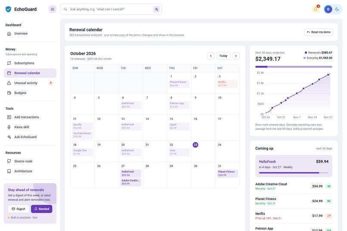347x231 pixels.
Task: Click the search magnifier icon
Action: (x=65, y=9)
